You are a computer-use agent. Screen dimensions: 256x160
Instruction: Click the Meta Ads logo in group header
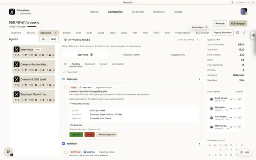tap(63, 79)
